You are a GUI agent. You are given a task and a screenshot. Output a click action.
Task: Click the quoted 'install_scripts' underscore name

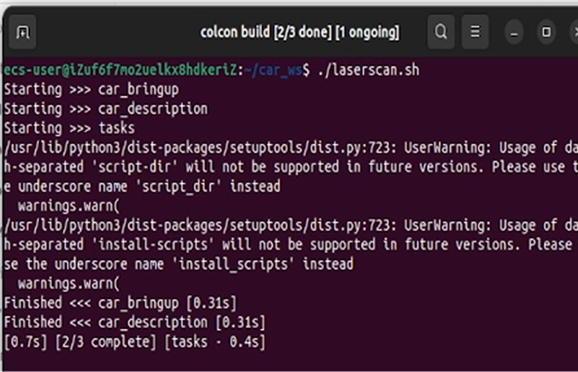point(236,264)
